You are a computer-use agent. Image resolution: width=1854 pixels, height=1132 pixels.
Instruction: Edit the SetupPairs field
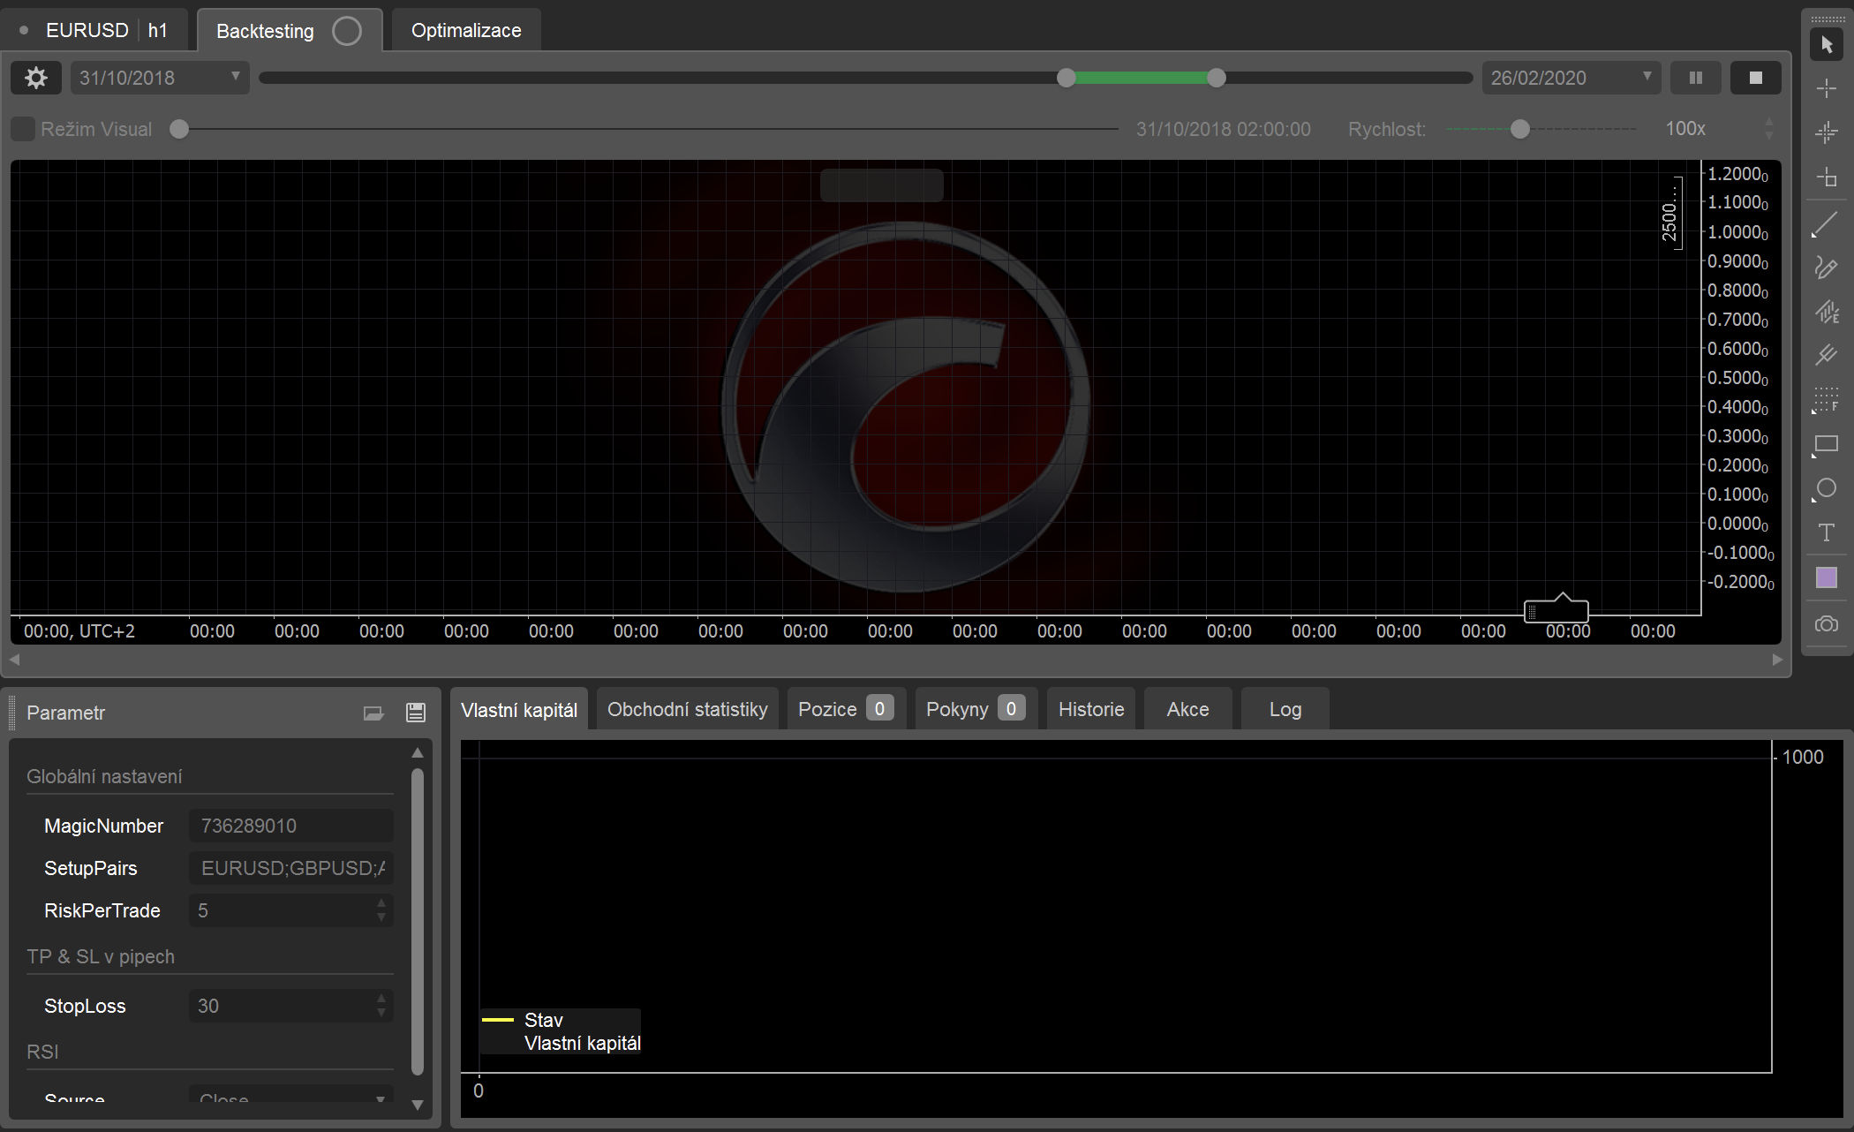pos(291,868)
